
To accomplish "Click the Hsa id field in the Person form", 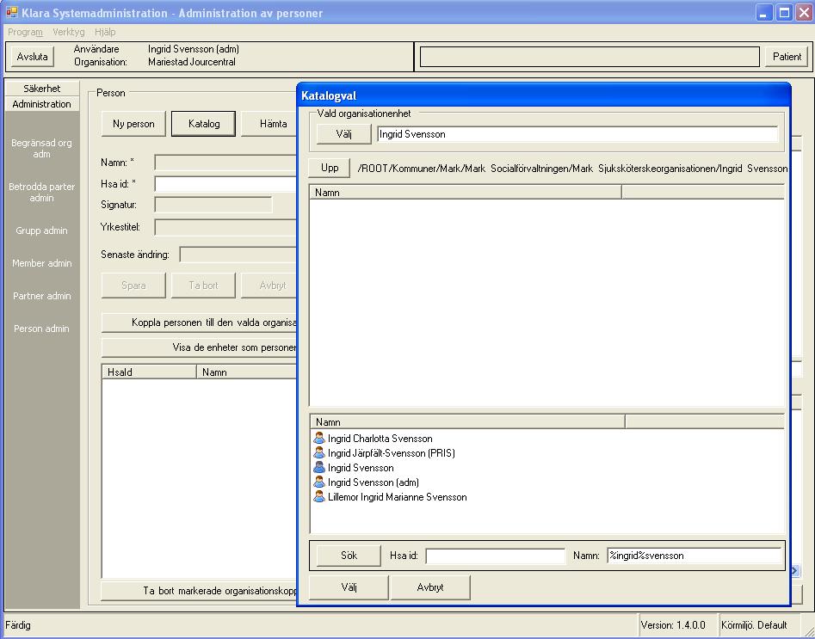I will pyautogui.click(x=225, y=184).
